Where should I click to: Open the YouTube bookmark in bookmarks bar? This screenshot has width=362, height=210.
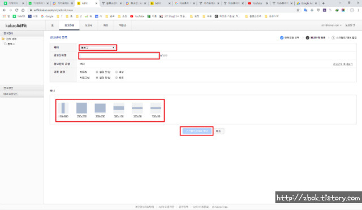pos(137,16)
